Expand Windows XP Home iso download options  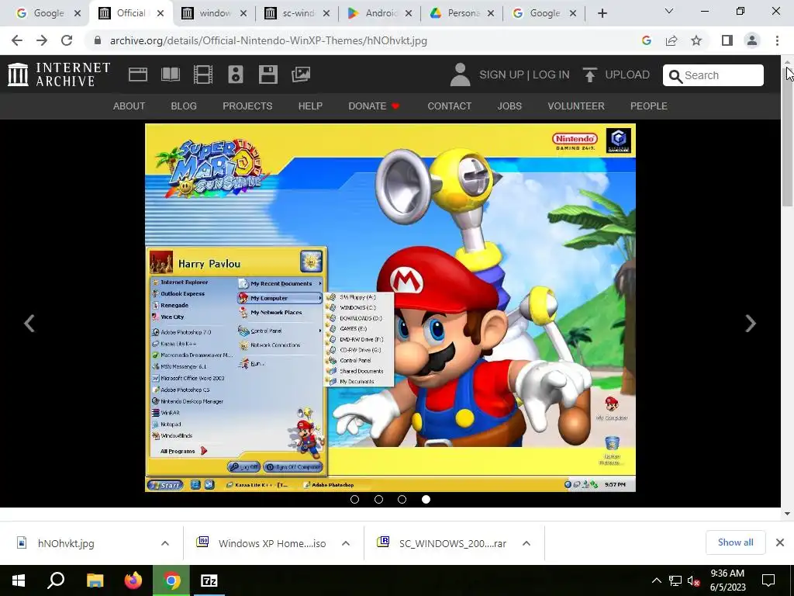(x=345, y=543)
